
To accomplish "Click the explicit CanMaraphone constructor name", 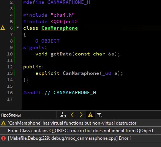I will coord(80,73).
